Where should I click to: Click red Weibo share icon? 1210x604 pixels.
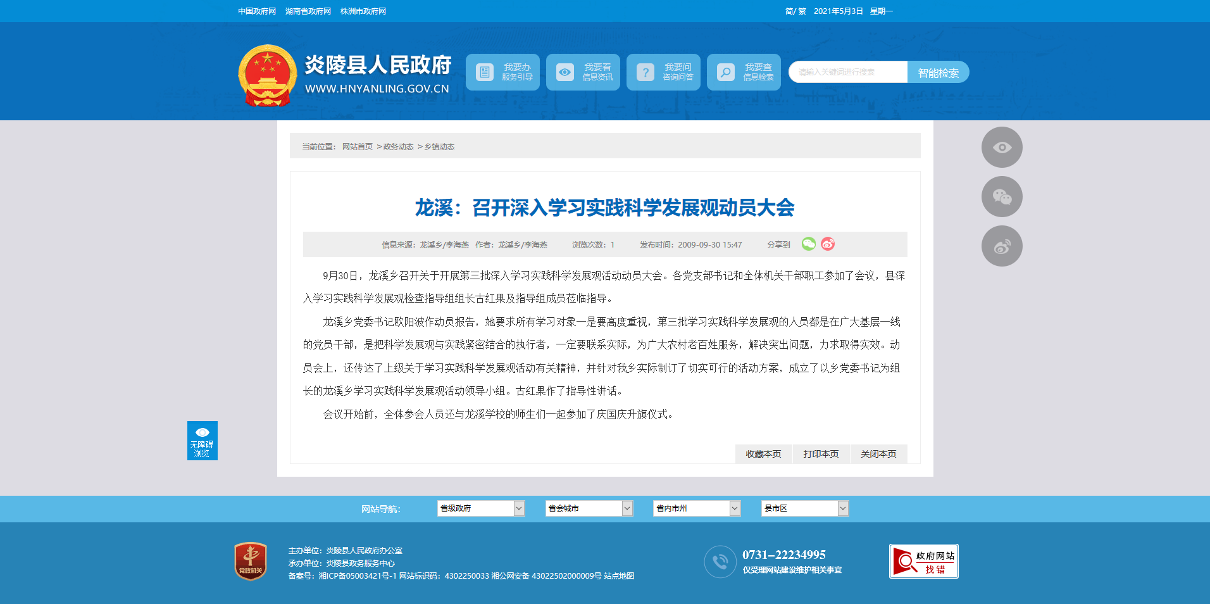click(828, 244)
